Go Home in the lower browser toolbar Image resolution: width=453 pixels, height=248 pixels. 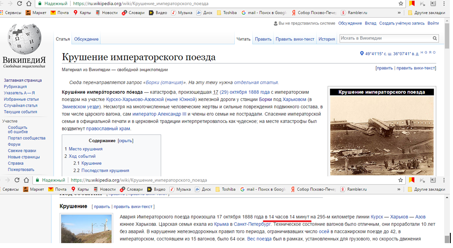pos(26,180)
